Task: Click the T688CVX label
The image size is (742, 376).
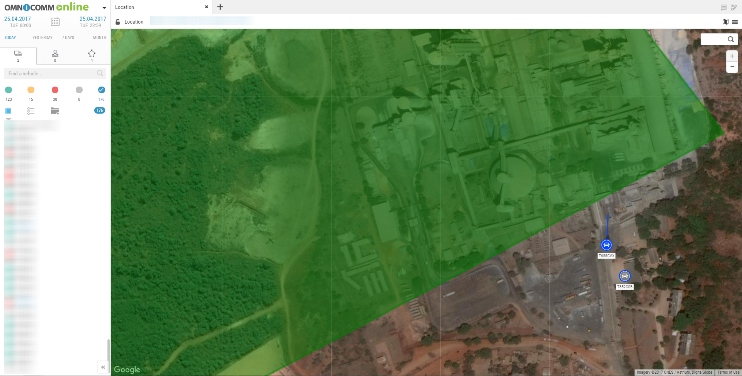Action: [606, 256]
